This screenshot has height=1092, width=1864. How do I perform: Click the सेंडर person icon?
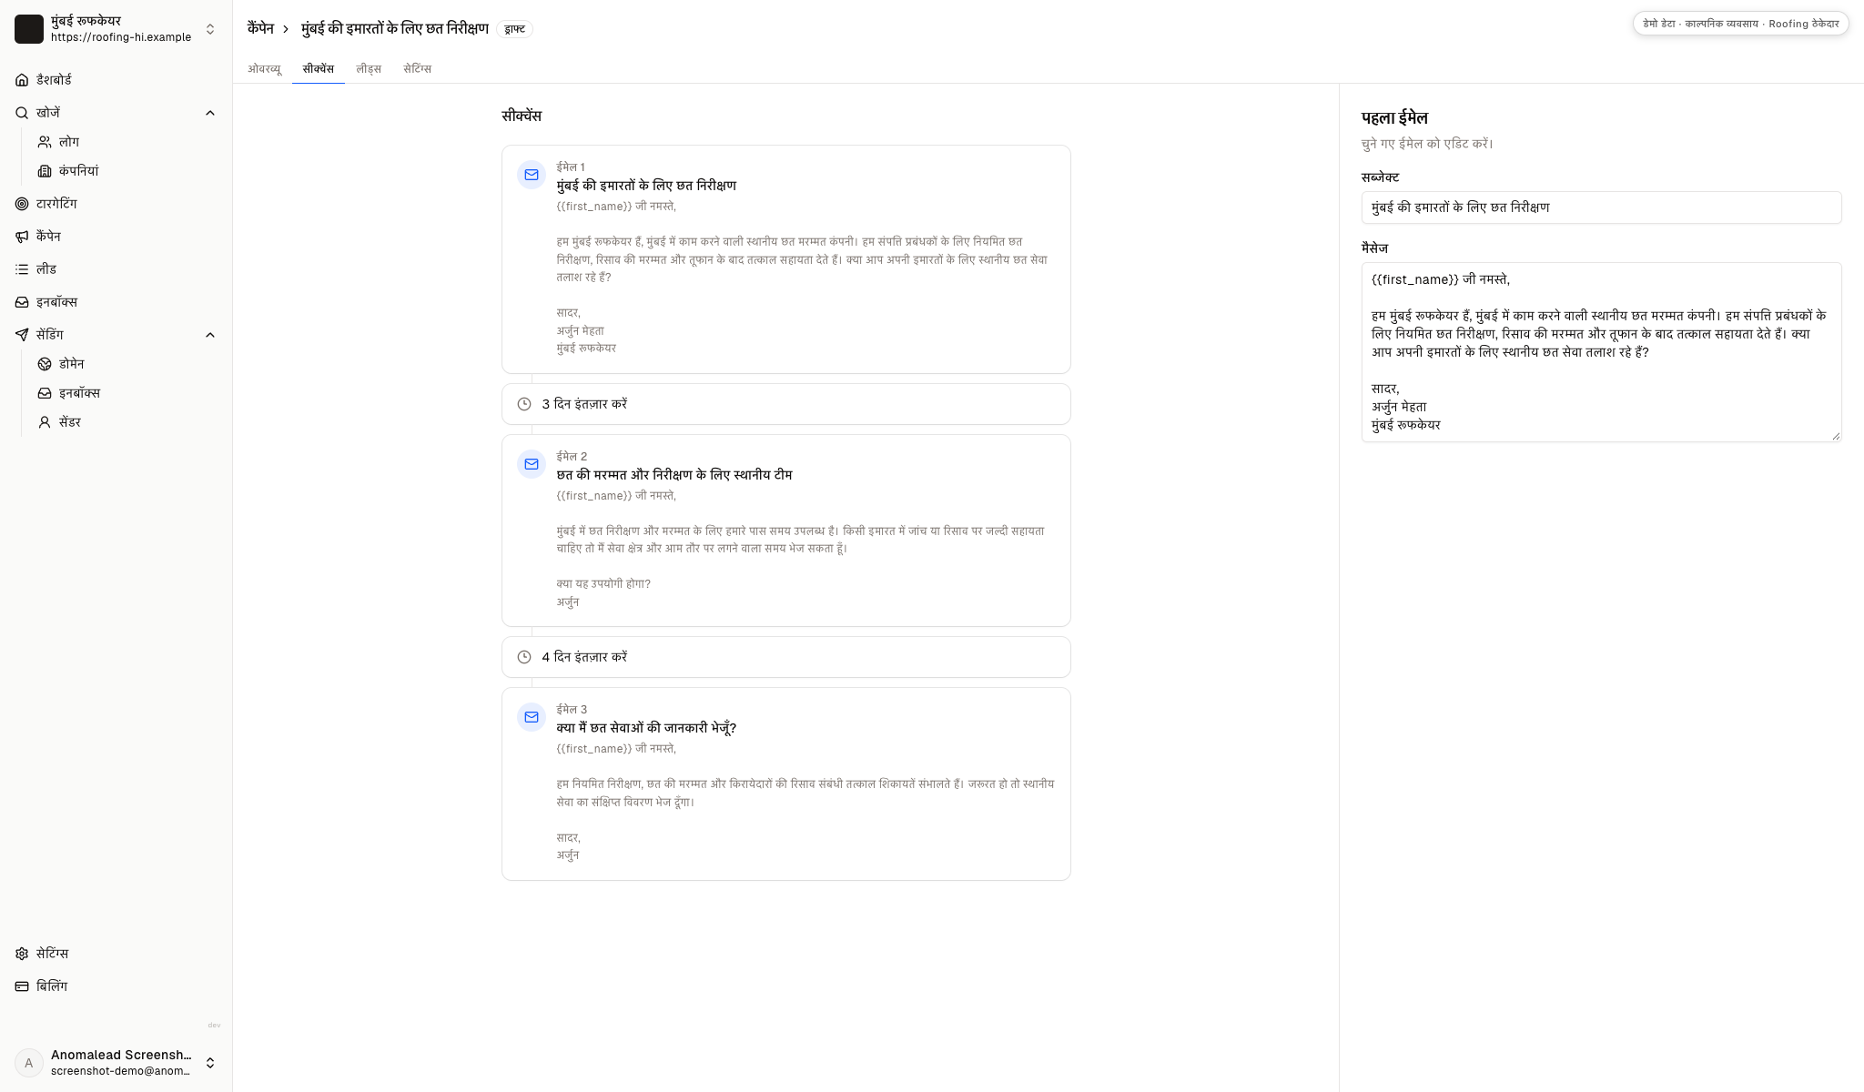[45, 422]
